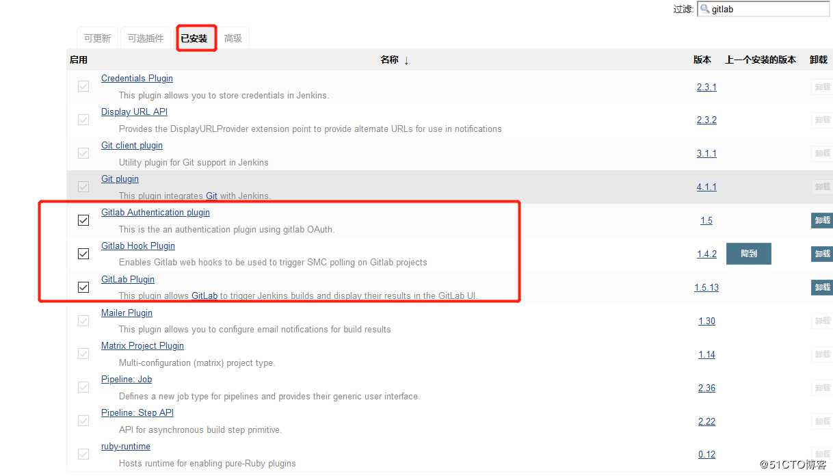833x476 pixels.
Task: Open version 2.22 link
Action: tap(706, 421)
